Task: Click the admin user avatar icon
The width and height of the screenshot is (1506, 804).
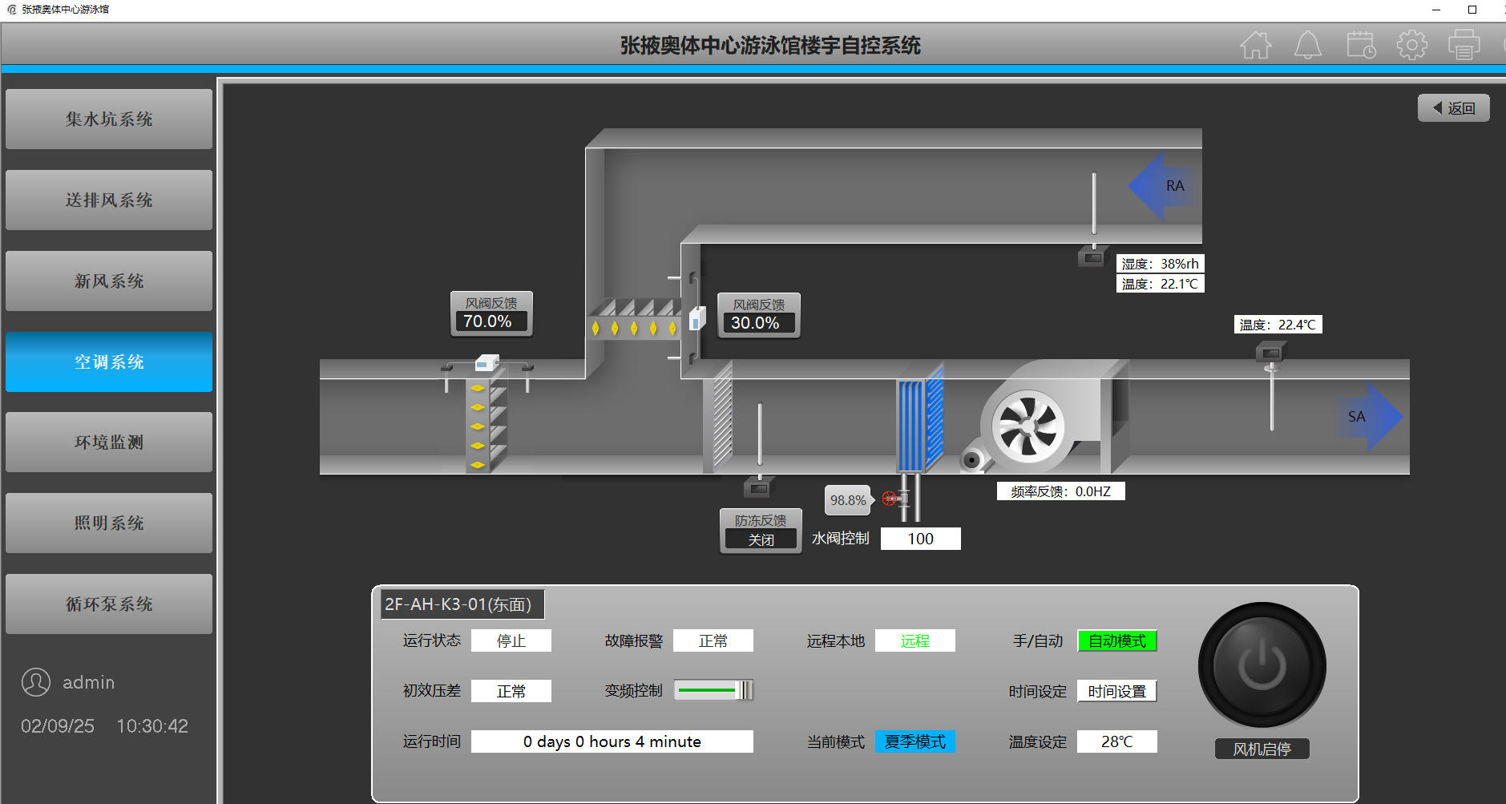Action: pyautogui.click(x=36, y=682)
